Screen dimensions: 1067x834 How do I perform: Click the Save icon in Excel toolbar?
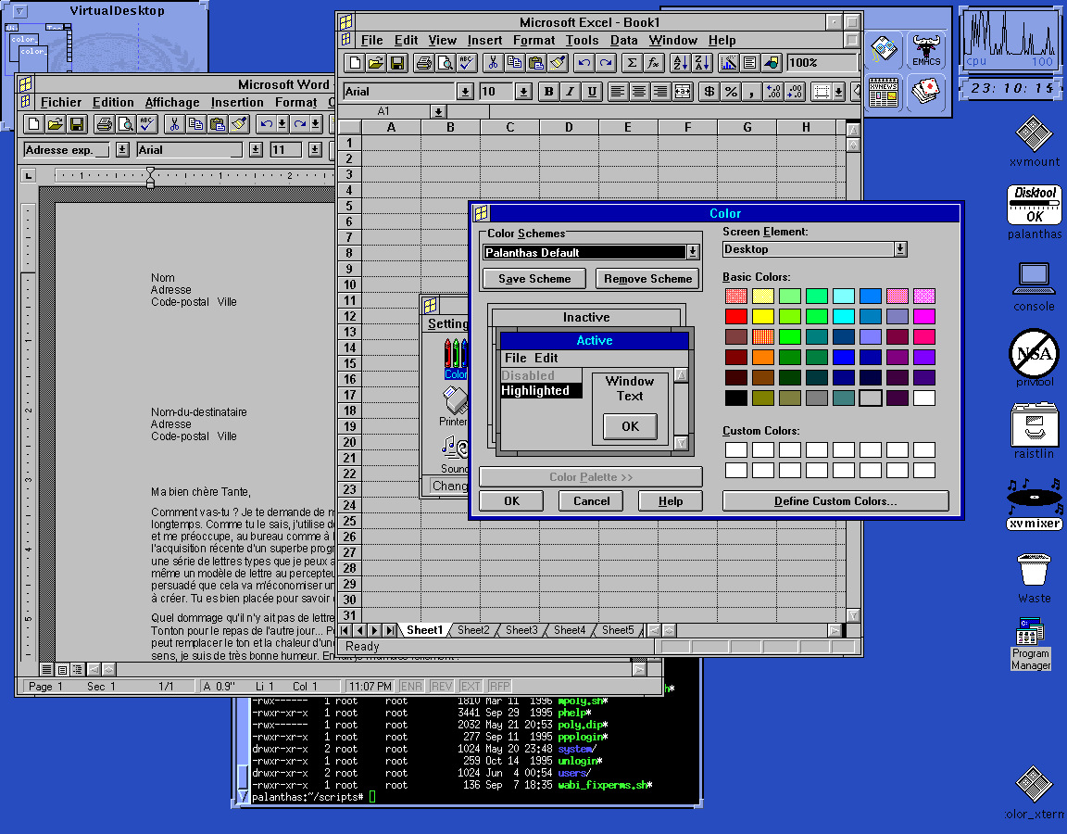[397, 63]
